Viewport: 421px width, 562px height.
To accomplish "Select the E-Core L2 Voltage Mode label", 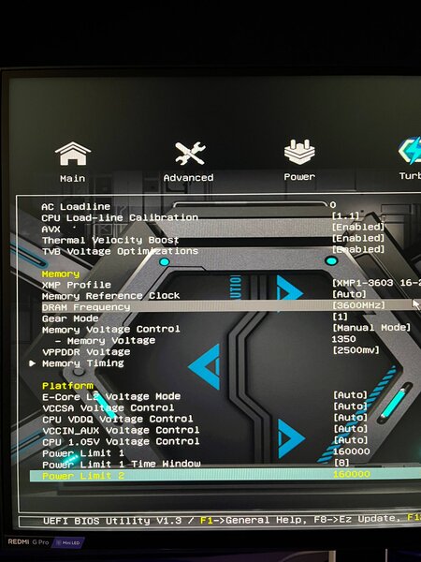I will point(111,397).
